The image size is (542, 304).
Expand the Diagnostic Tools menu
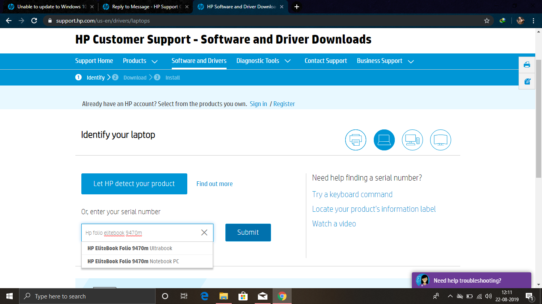tap(264, 61)
